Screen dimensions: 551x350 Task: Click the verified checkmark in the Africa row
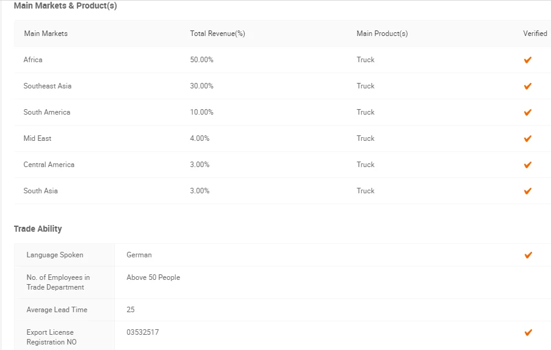(x=528, y=60)
